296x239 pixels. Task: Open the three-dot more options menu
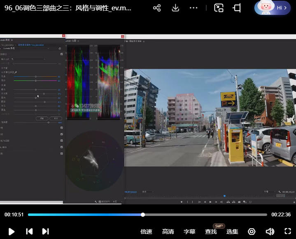(193, 8)
